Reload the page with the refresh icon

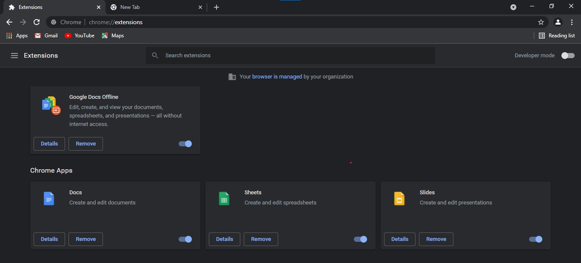[x=37, y=22]
